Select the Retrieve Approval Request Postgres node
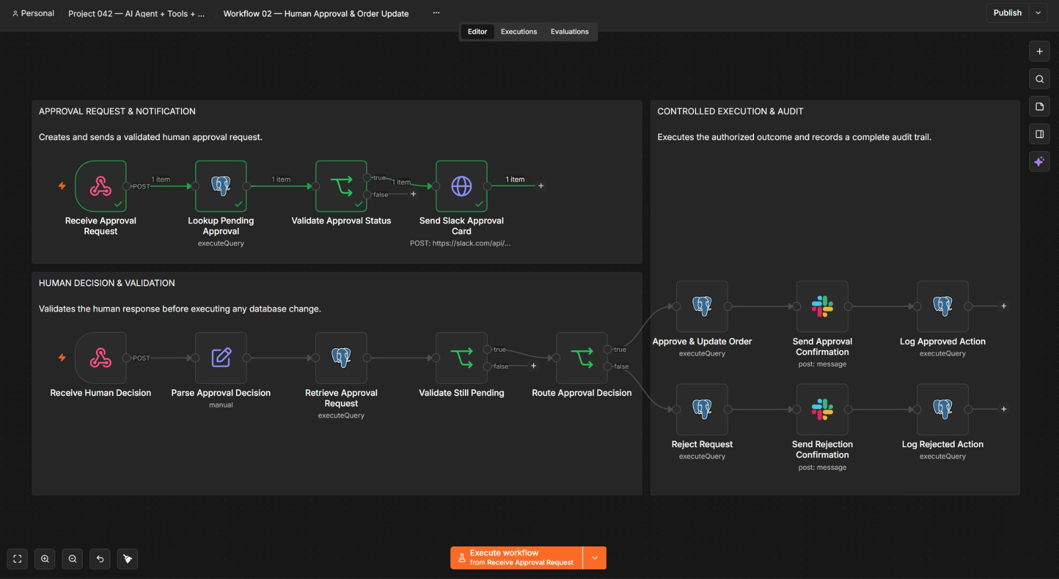The width and height of the screenshot is (1059, 579). point(341,358)
